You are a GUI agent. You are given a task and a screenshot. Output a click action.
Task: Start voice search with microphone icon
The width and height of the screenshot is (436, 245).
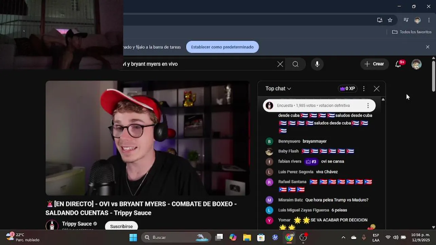point(317,64)
